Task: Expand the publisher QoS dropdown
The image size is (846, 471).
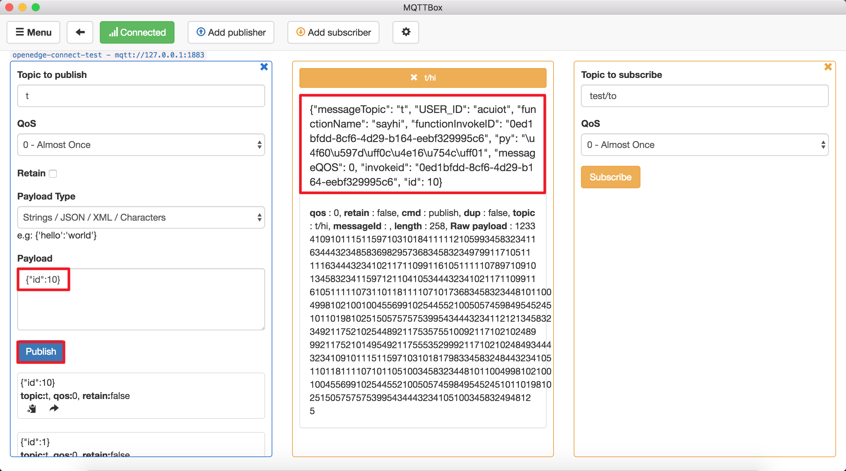Action: (141, 145)
